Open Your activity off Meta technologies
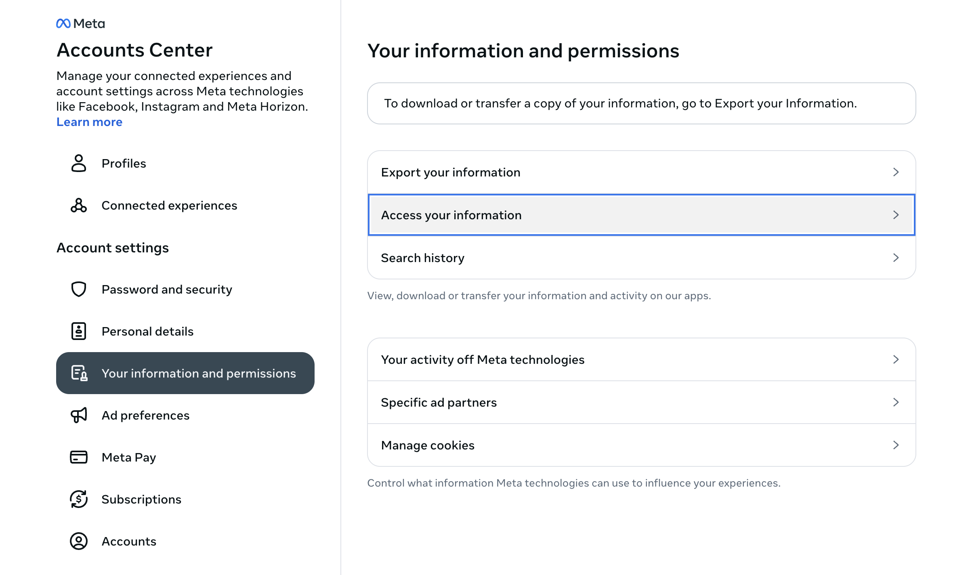Viewport: 970px width, 575px height. point(483,359)
